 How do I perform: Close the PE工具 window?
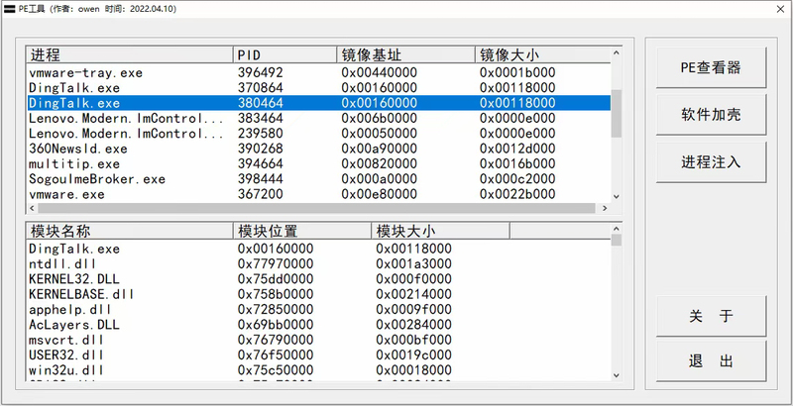click(781, 9)
